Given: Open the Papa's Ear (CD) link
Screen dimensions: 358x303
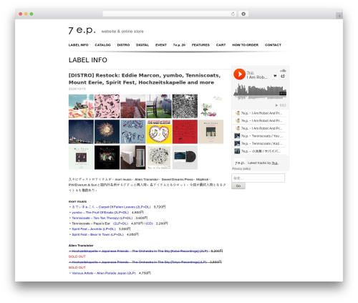Looking at the screenshot, I should 149,223.
